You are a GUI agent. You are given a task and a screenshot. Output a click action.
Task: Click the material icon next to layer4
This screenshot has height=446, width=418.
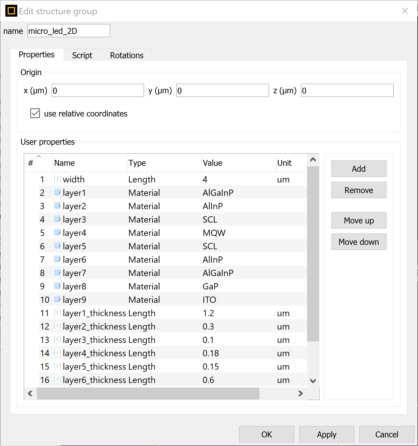(57, 232)
